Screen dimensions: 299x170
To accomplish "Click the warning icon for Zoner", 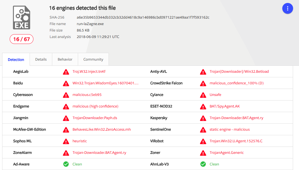I will click(x=203, y=153).
